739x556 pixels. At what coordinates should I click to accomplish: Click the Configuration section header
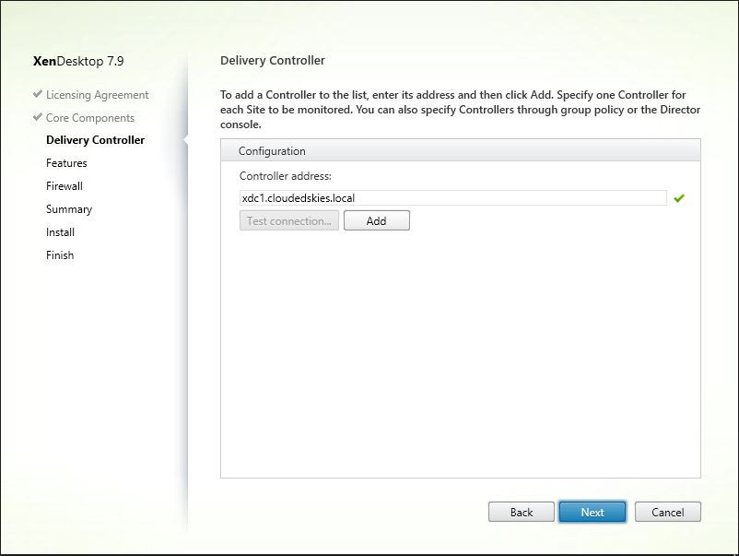461,151
